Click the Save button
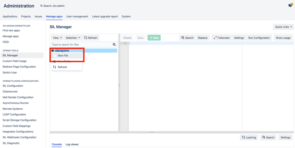Viewport: 295px width, 148px height. [x=140, y=38]
